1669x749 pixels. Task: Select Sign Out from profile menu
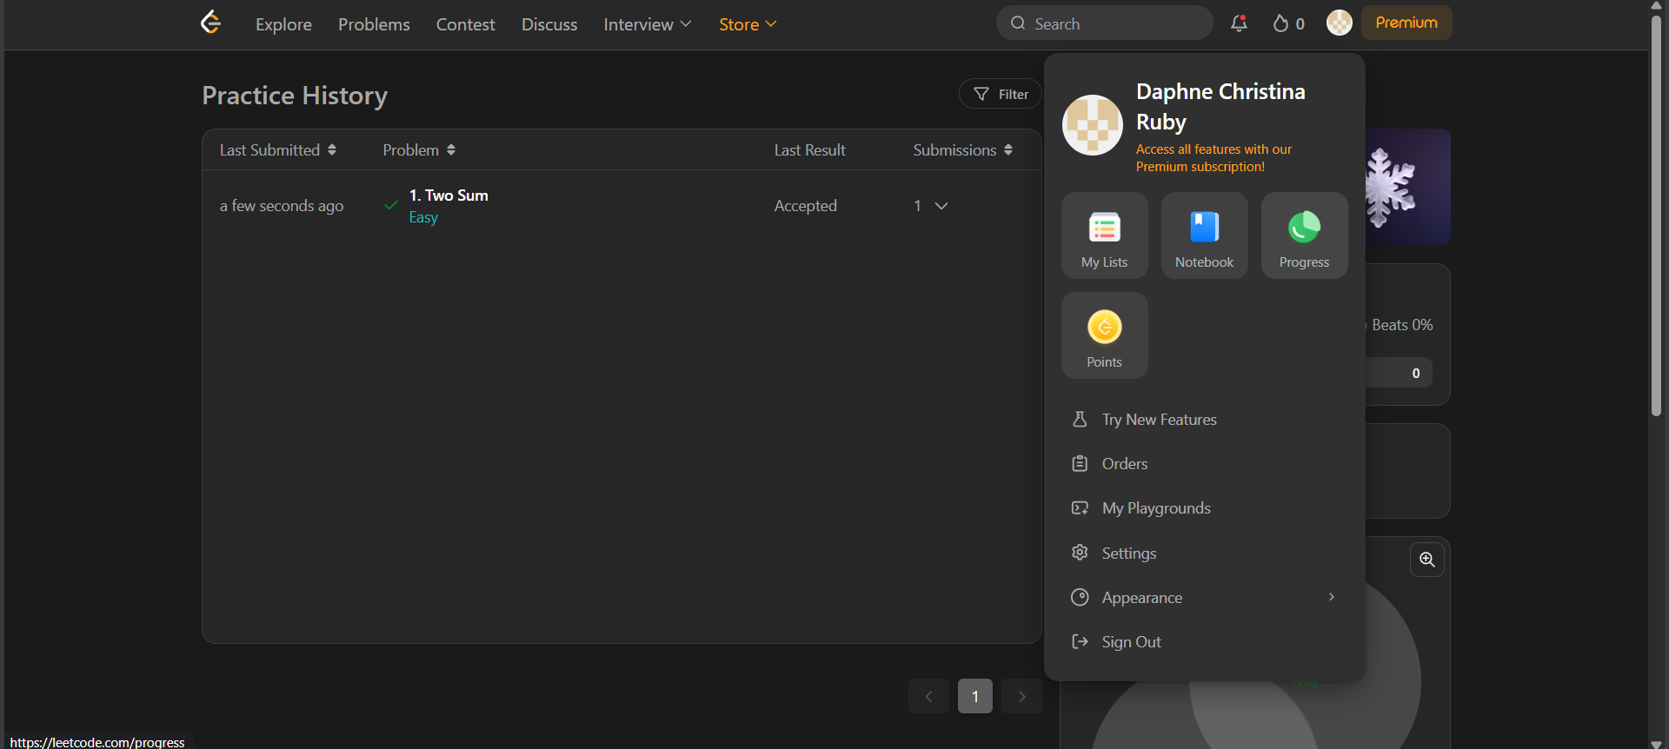point(1131,642)
